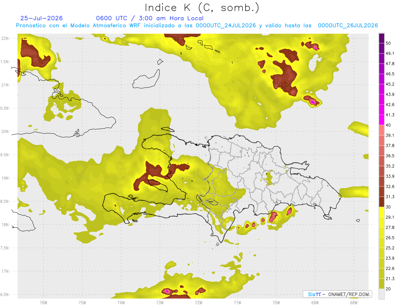Click the color scale value "35.2"

click(390, 166)
